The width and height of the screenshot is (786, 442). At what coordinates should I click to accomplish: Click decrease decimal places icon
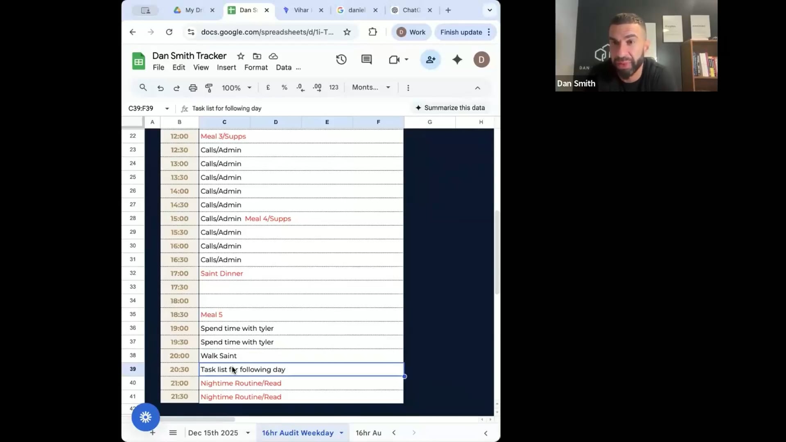click(x=300, y=88)
